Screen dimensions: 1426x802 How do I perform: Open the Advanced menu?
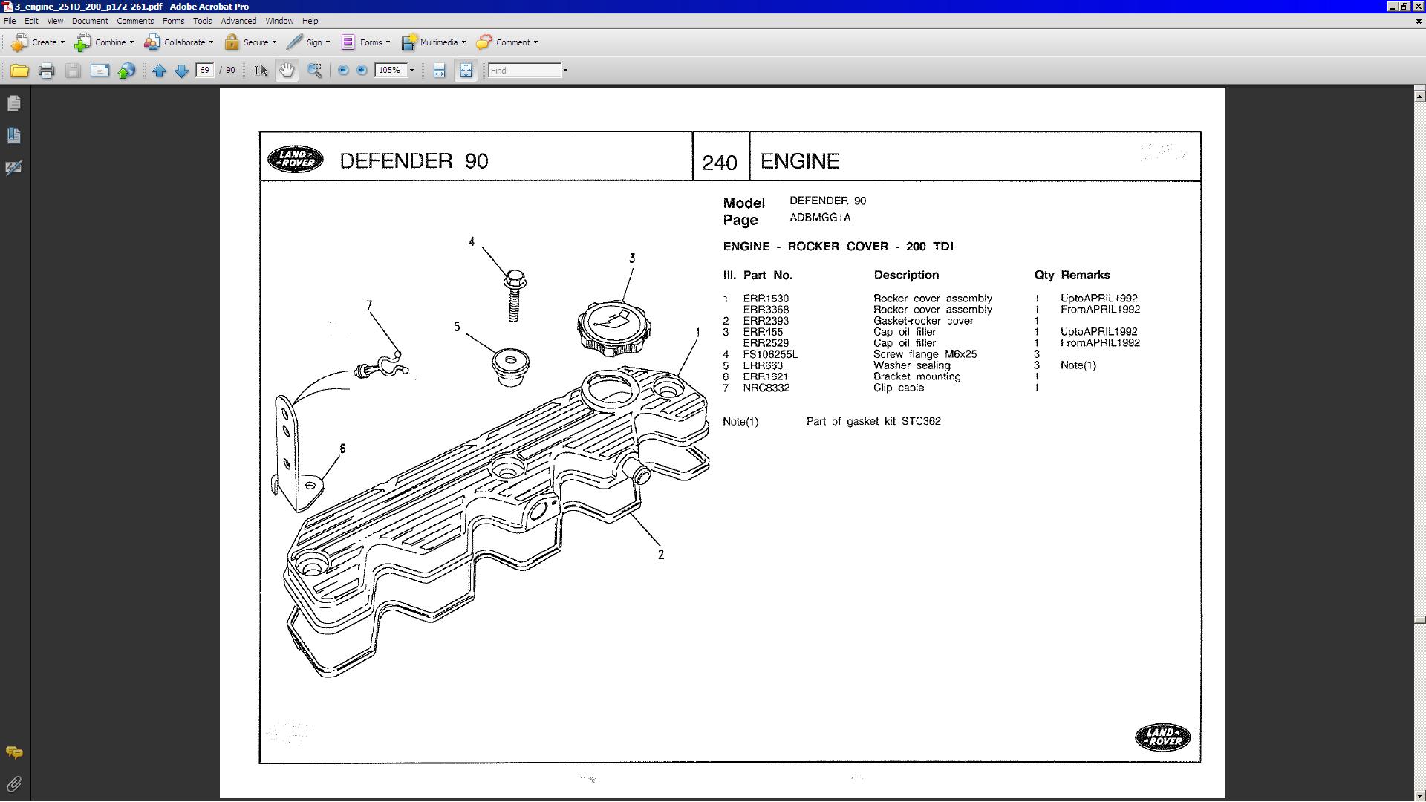[x=238, y=21]
